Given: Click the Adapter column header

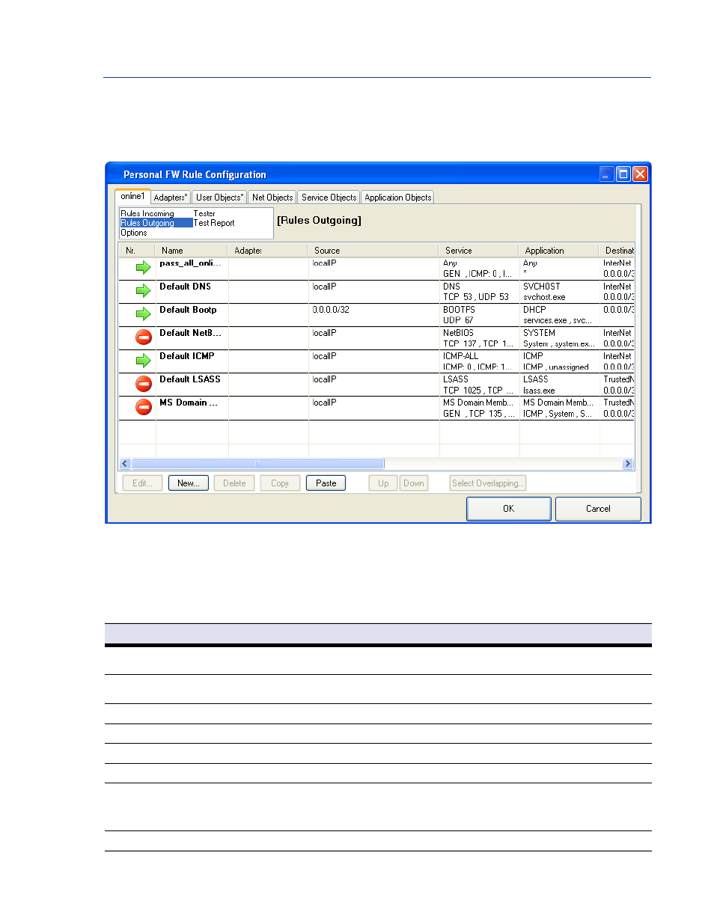Looking at the screenshot, I should click(267, 251).
